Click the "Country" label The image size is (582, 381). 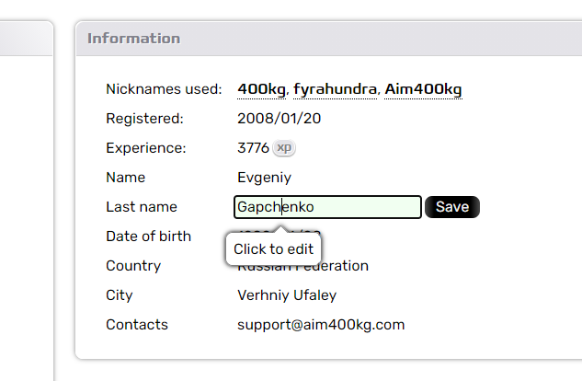(x=133, y=266)
